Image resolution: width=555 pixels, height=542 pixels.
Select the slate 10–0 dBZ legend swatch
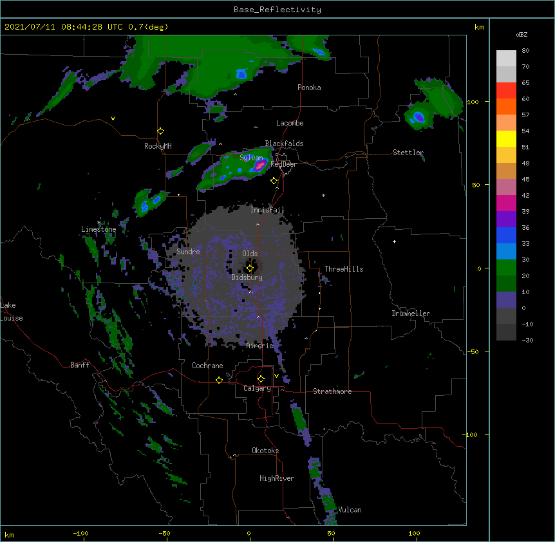click(x=506, y=300)
